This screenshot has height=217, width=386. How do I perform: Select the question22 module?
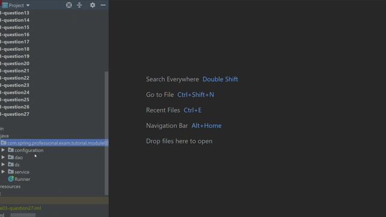[x=14, y=78]
